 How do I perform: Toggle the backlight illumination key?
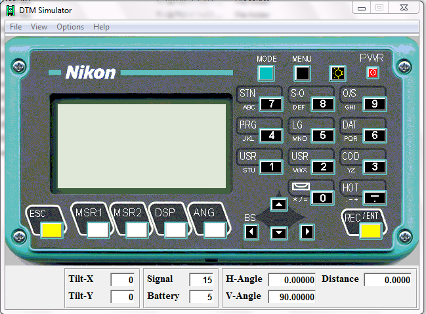tap(337, 73)
